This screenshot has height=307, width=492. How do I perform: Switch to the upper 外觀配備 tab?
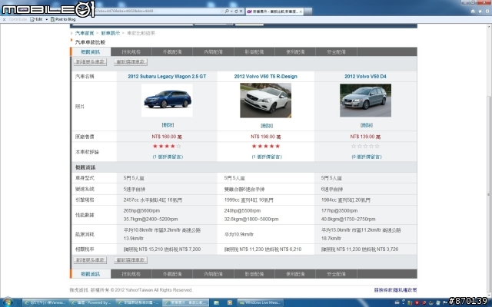point(172,51)
